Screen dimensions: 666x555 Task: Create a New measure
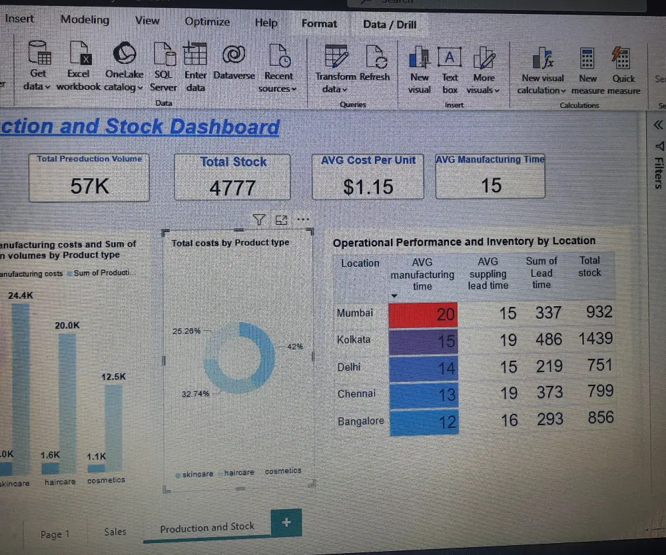587,72
